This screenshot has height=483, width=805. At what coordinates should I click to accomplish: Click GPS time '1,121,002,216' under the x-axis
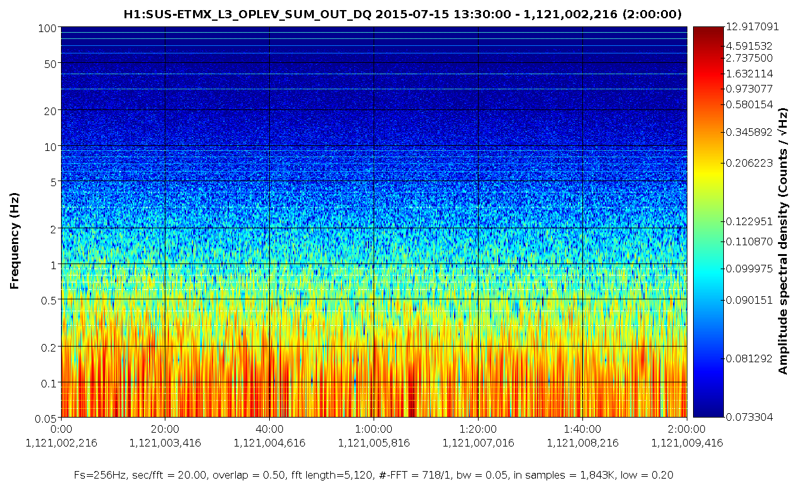click(x=61, y=443)
